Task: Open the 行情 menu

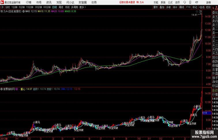Action: pos(29,2)
